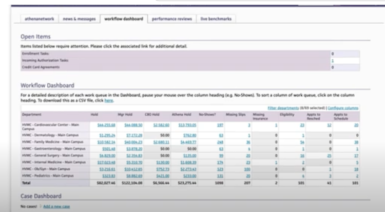Sort by the Department column heading
The image size is (385, 212).
(32, 115)
